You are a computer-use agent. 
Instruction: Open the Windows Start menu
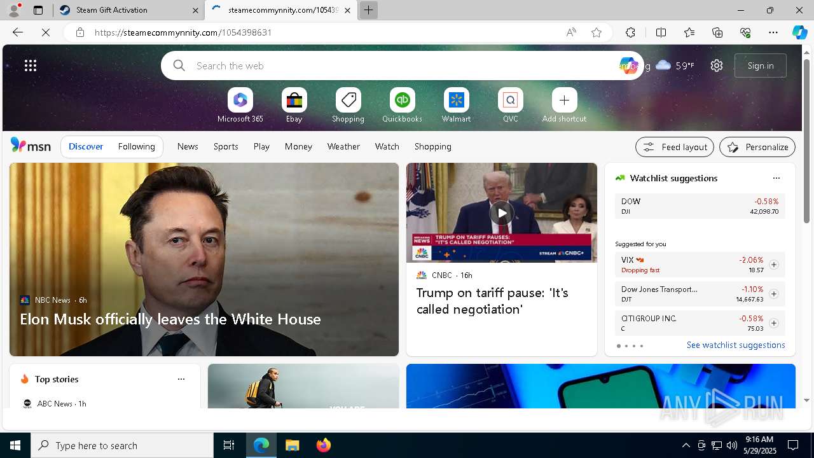pyautogui.click(x=15, y=445)
